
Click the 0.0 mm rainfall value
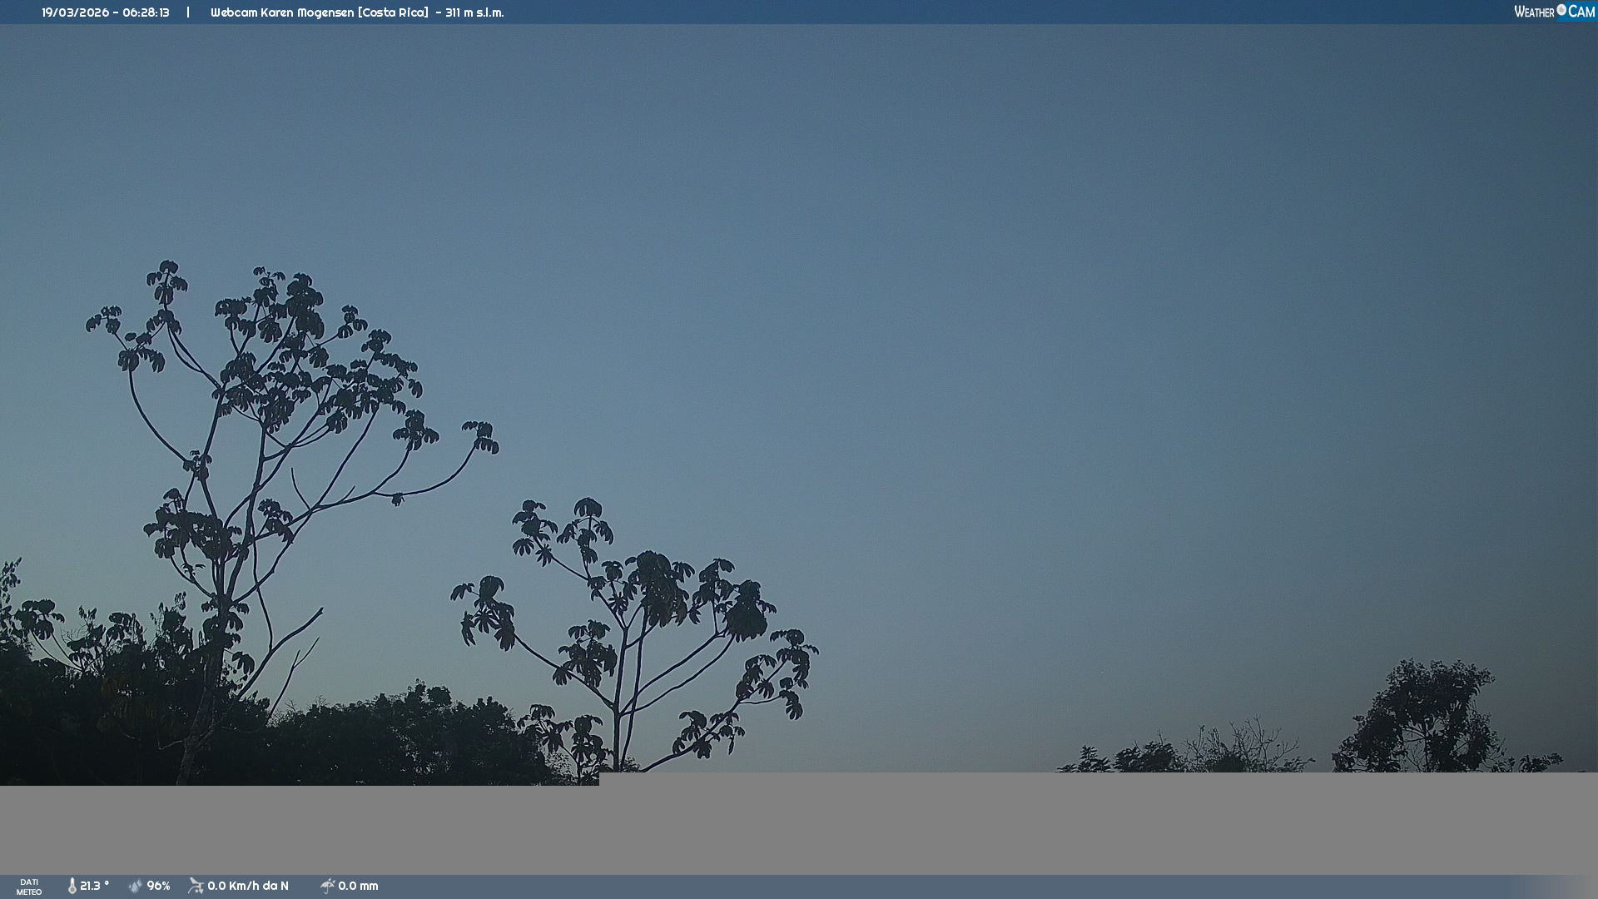358,886
